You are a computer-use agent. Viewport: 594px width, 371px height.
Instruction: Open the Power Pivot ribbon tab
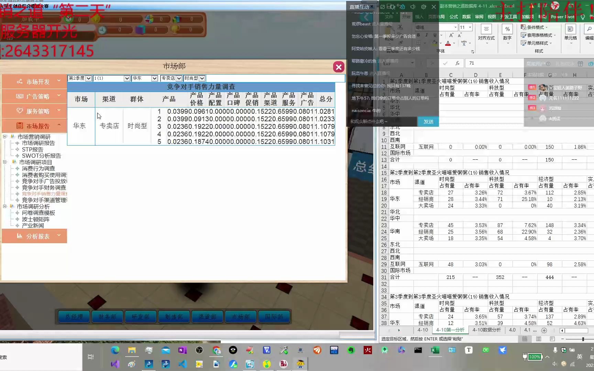tap(562, 16)
